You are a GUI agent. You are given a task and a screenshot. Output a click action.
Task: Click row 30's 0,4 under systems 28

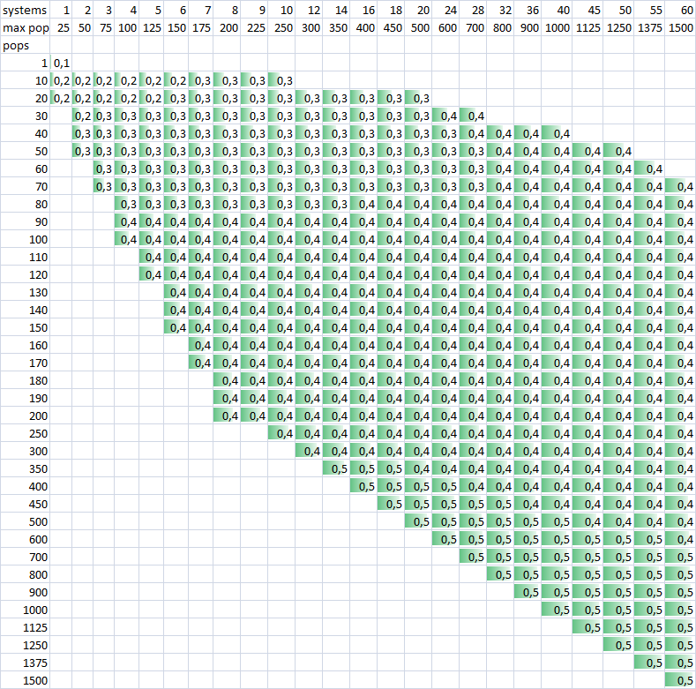pos(473,116)
